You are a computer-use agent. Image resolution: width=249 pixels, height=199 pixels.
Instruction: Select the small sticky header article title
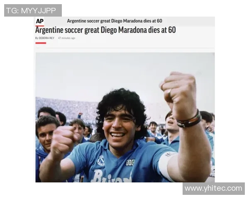(115, 21)
